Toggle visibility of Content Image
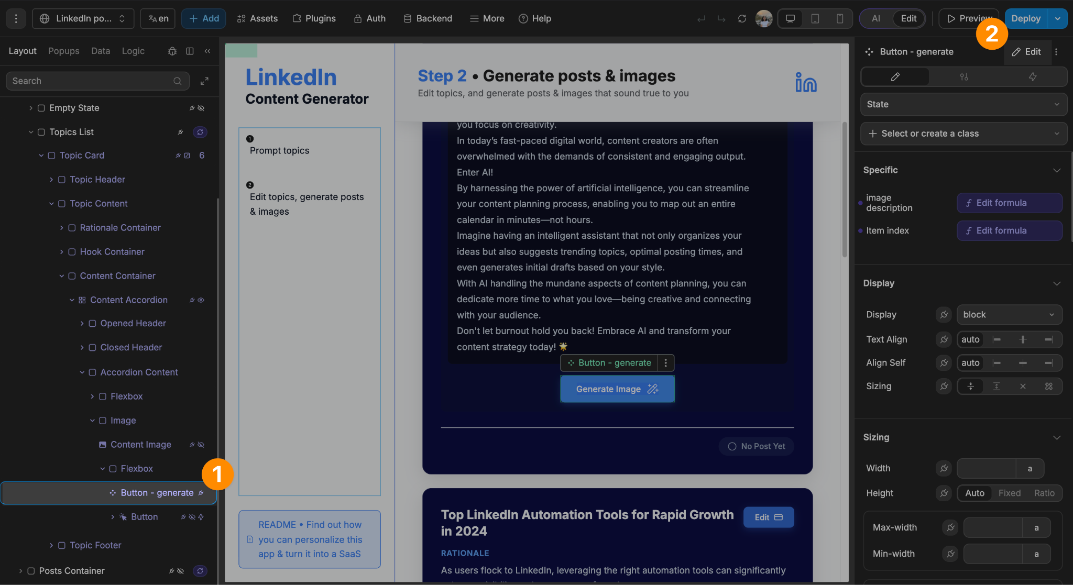Viewport: 1073px width, 585px height. 201,445
